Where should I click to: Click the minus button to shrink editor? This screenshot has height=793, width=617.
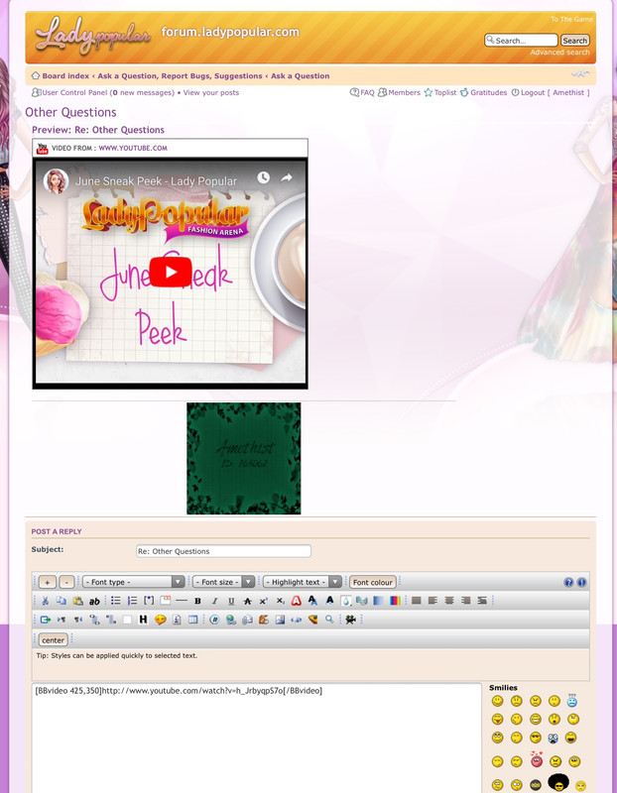(66, 582)
